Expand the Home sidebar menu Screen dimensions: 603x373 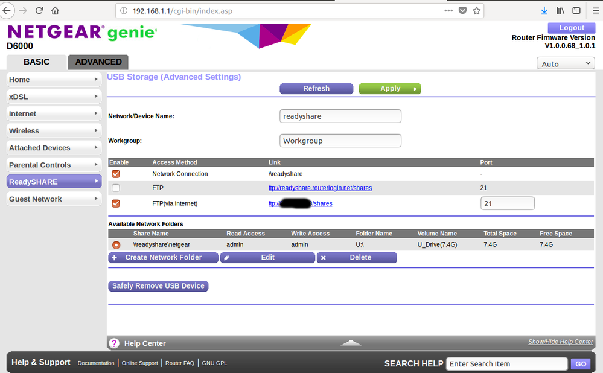coord(54,80)
